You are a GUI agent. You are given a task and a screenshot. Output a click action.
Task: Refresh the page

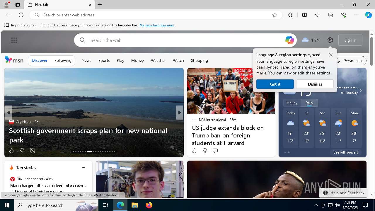tap(21, 15)
